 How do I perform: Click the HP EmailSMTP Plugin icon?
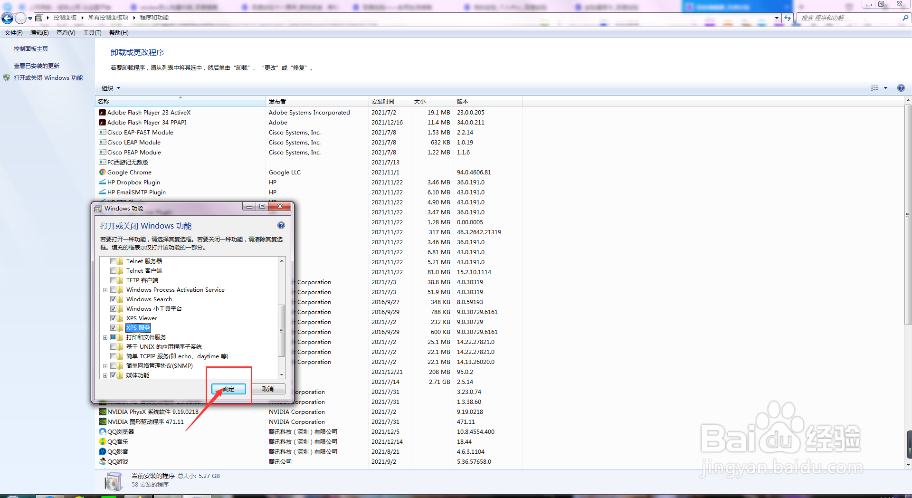(x=102, y=192)
